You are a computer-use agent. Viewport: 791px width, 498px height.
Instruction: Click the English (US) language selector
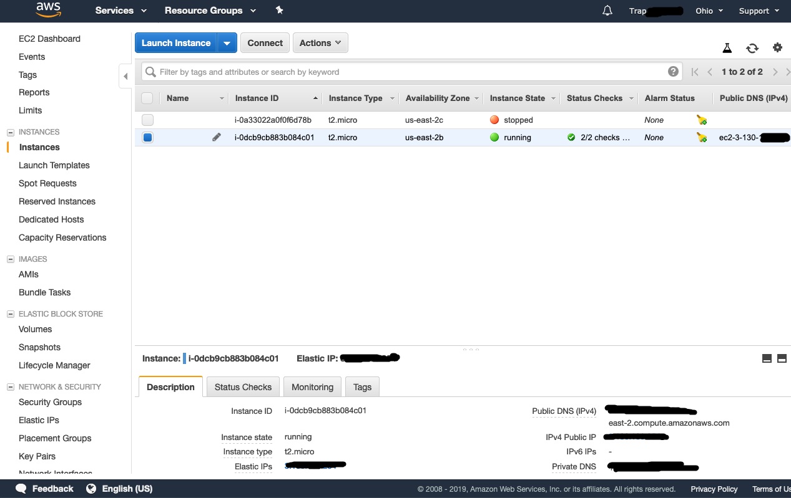127,489
